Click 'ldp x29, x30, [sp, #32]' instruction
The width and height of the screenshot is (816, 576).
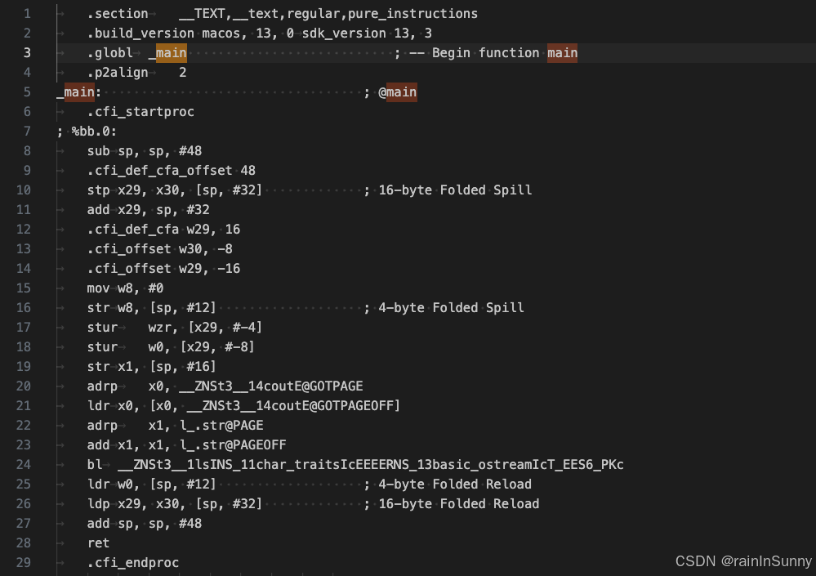(x=175, y=503)
